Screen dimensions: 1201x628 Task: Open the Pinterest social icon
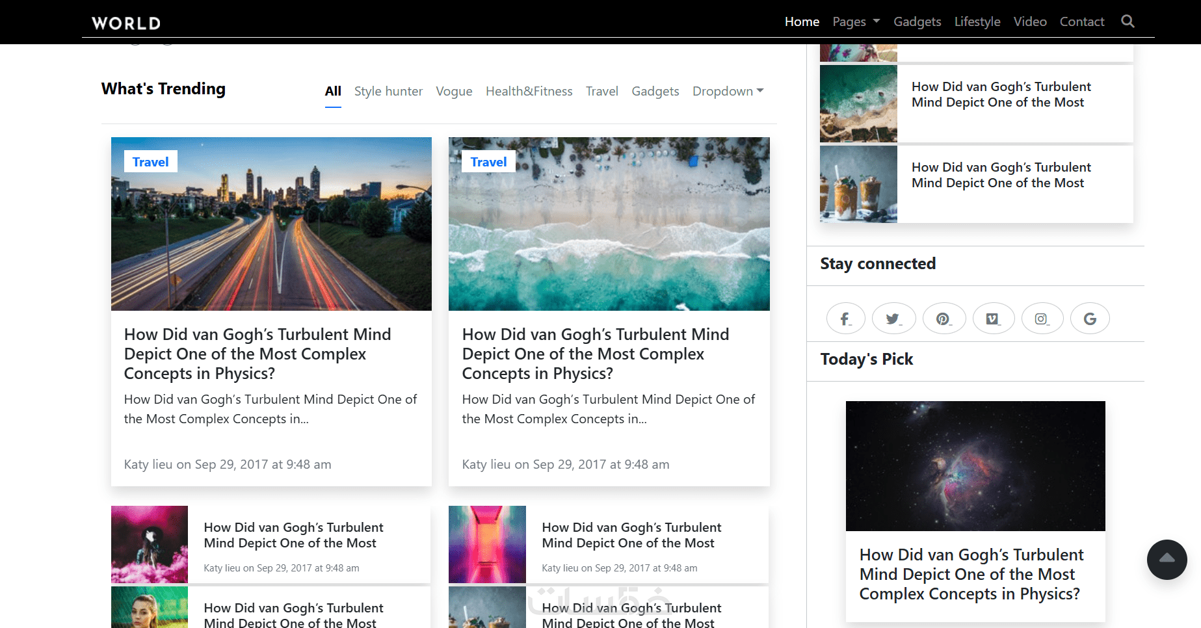[944, 319]
